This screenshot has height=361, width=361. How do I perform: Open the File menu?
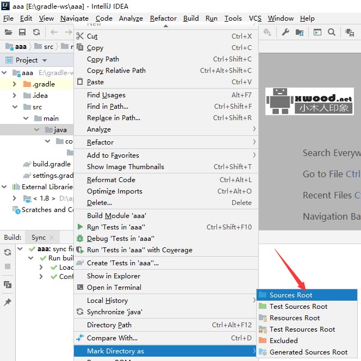[x=8, y=18]
